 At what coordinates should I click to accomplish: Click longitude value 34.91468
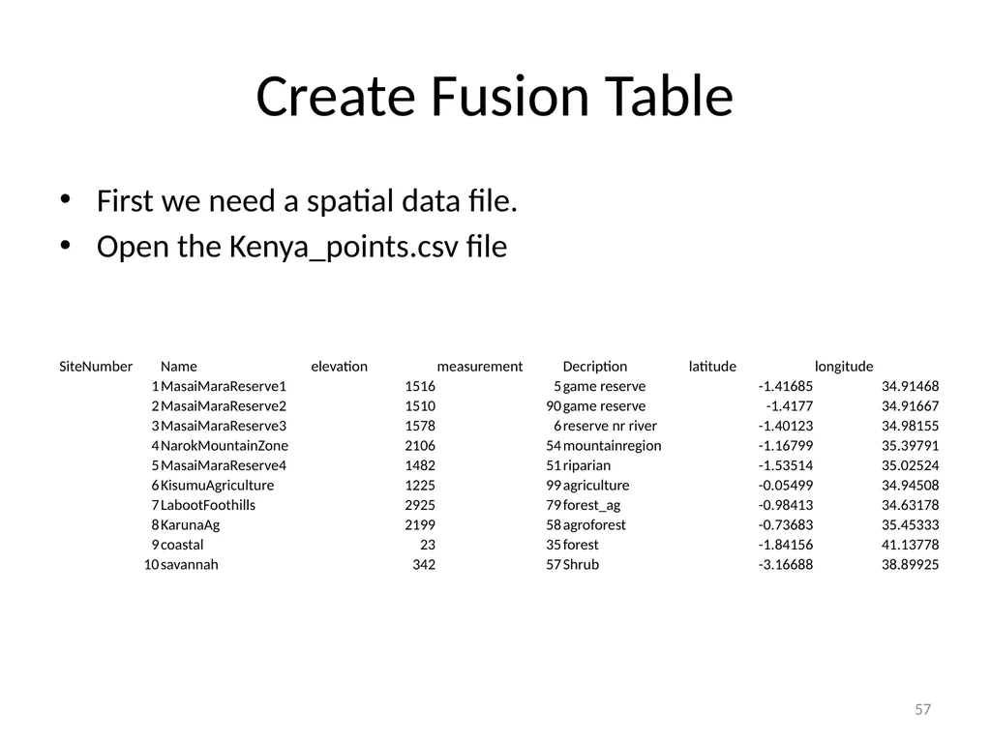910,386
